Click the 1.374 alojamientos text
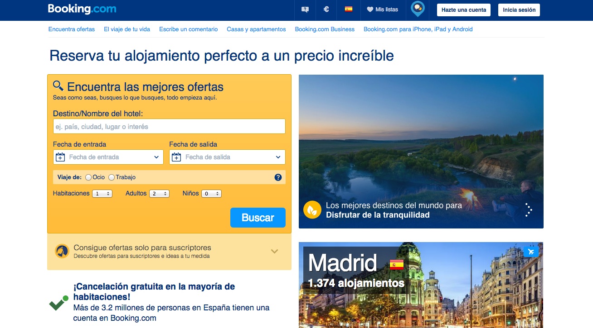The image size is (593, 328). pos(356,283)
